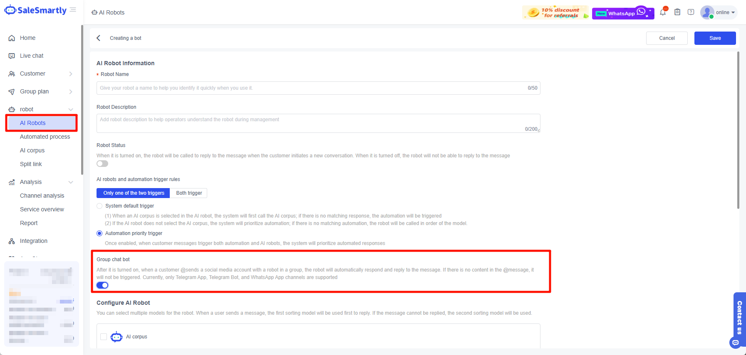Screen dimensions: 746x355
Task: Collapse the Analysis submenu chevron
Action: point(71,182)
